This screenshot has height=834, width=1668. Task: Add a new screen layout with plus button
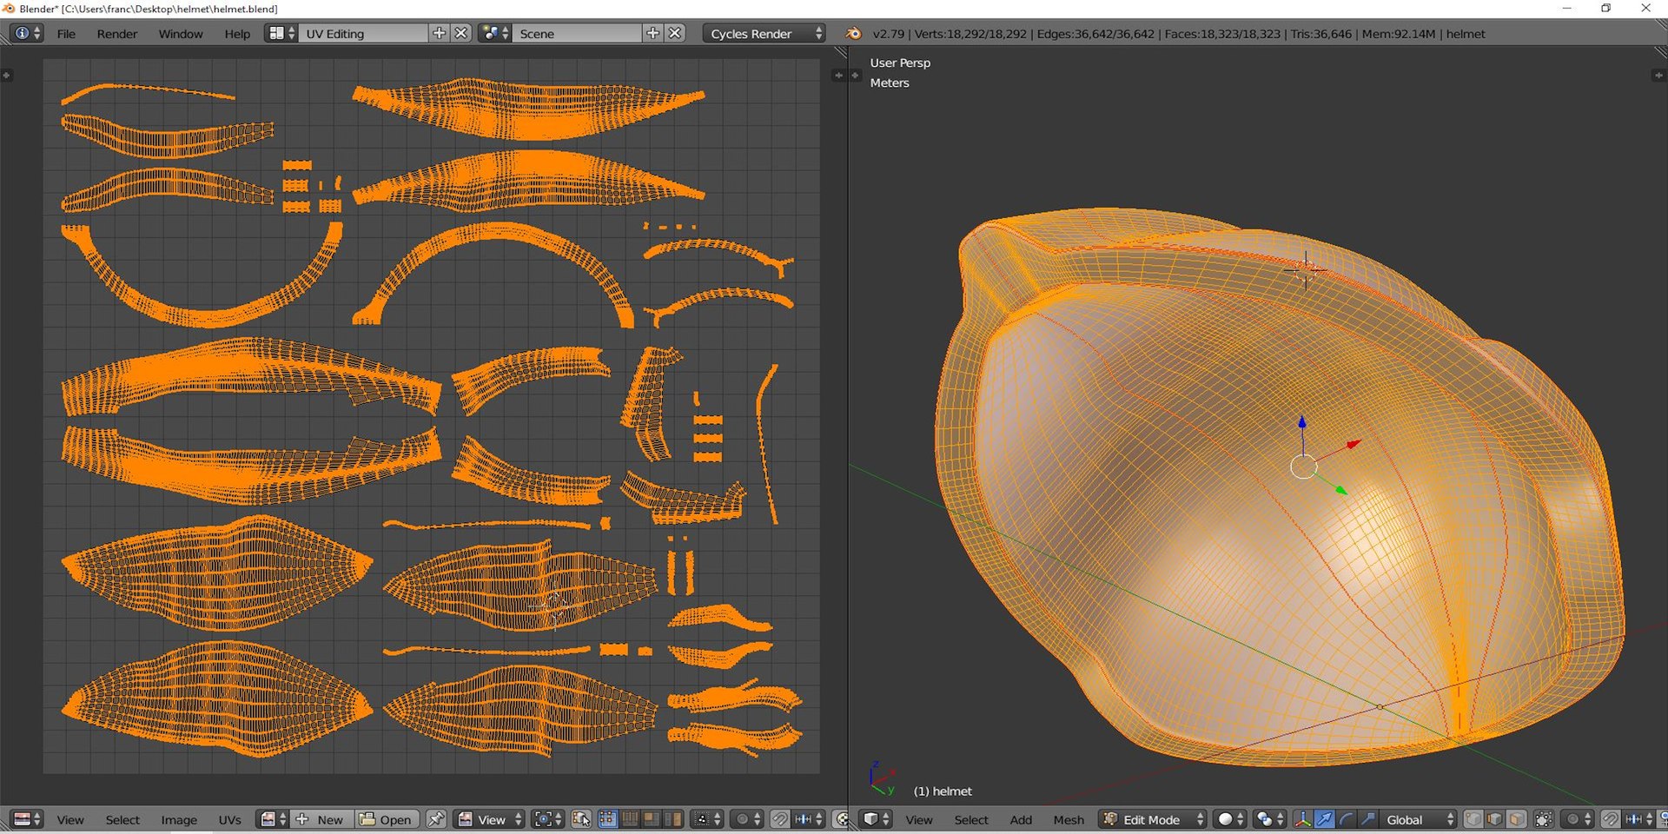coord(439,33)
